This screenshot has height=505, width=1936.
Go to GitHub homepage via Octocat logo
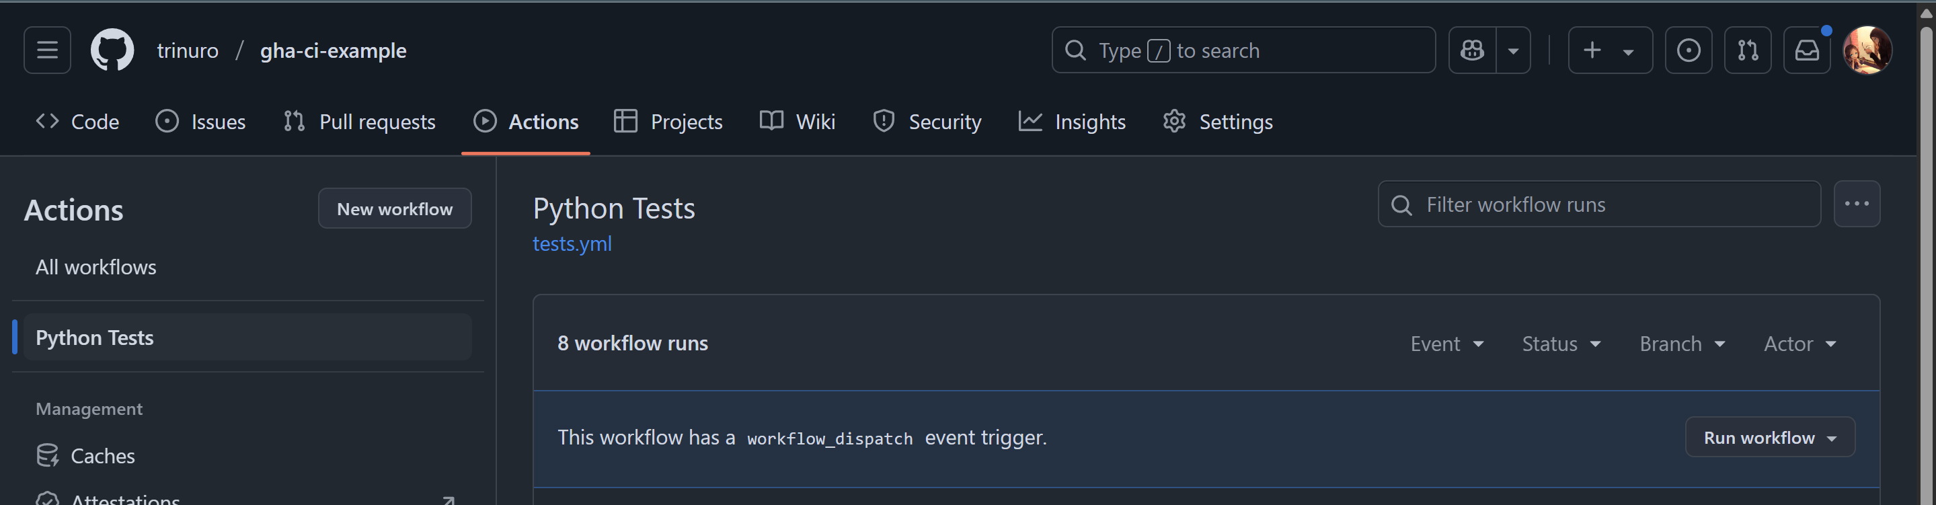[x=112, y=50]
